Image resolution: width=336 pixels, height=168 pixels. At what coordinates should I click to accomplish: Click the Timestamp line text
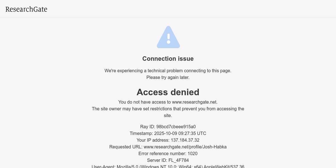pos(168,134)
